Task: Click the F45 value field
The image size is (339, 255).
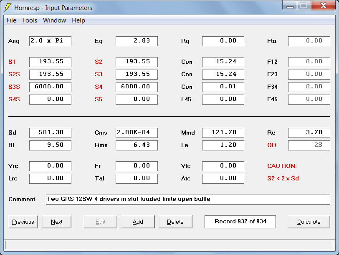Action: point(309,100)
